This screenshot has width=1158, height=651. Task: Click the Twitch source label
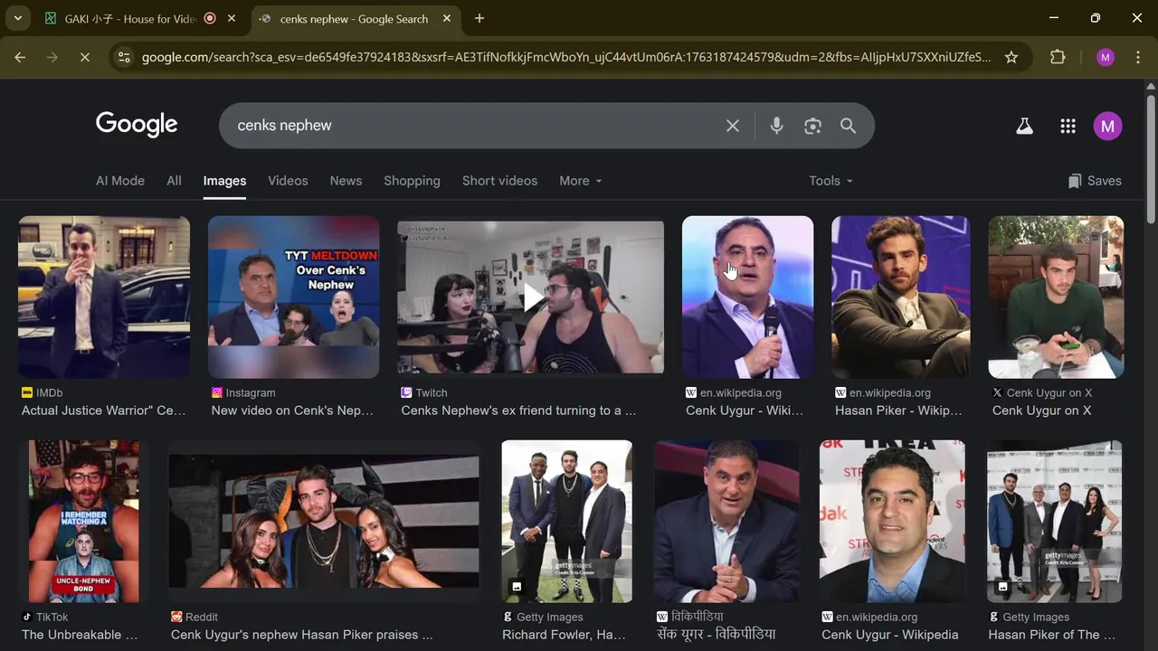[424, 392]
